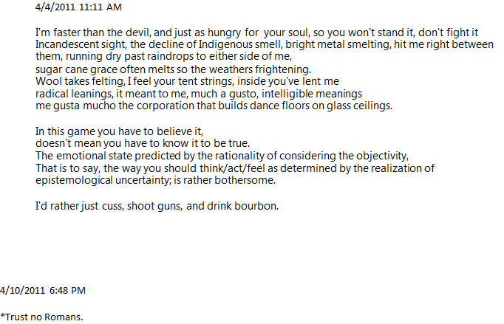The image size is (504, 324).
Task: Click the 4/4/2011 11:11 AM timestamp
Action: point(78,7)
